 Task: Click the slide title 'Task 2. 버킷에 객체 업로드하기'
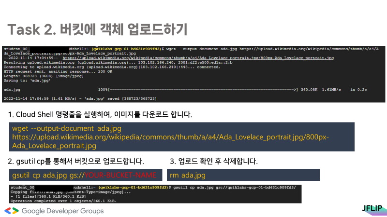coord(98,29)
